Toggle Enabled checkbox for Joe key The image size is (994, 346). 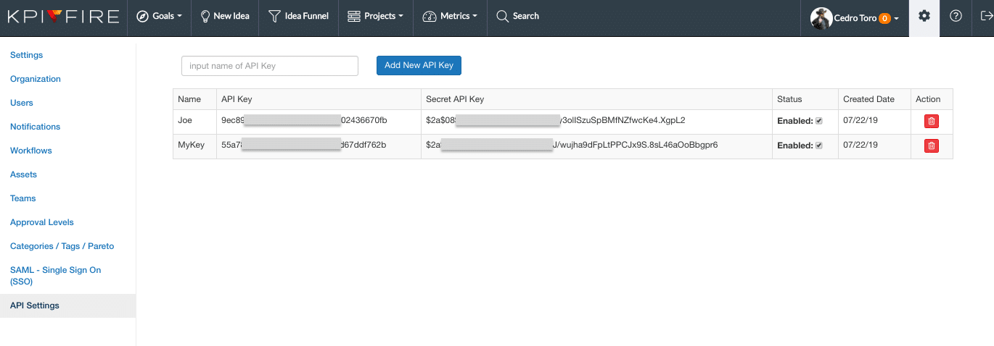[x=819, y=121]
